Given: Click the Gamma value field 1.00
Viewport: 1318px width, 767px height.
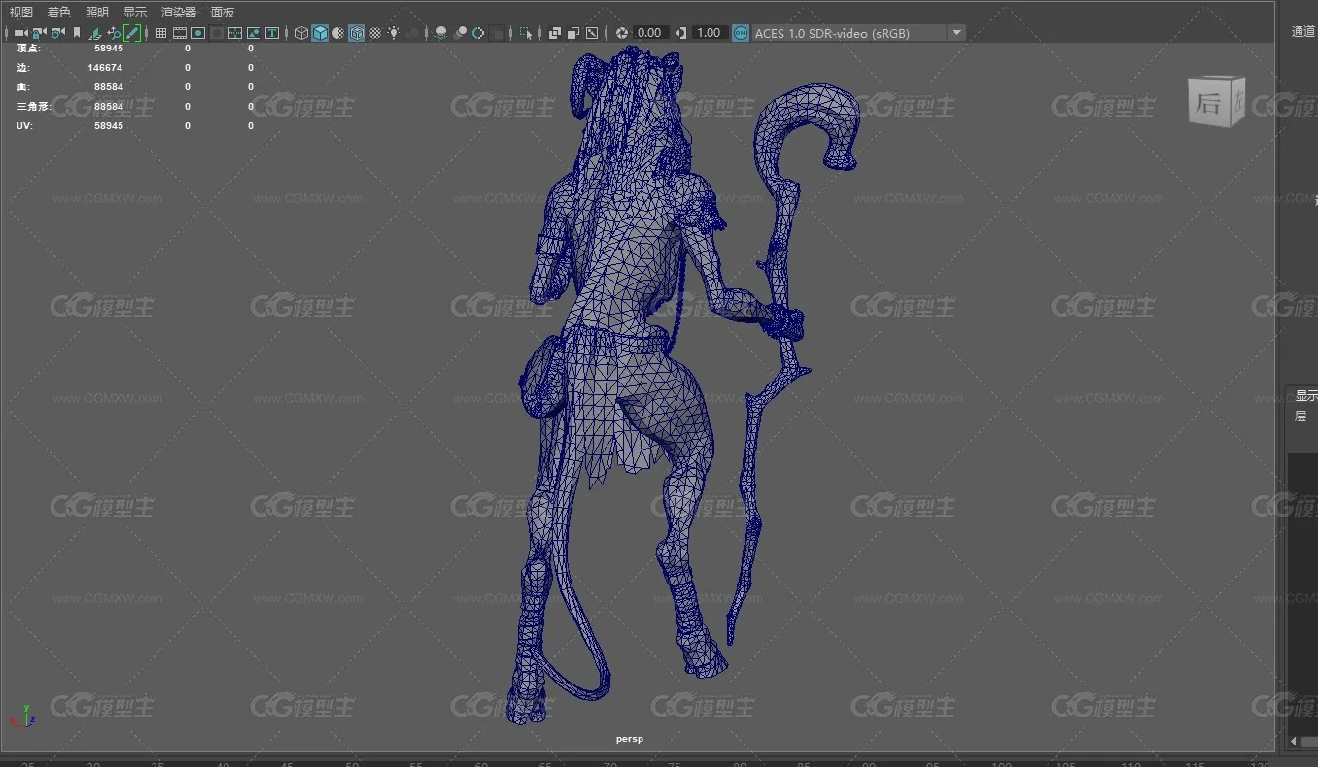Looking at the screenshot, I should click(x=710, y=33).
